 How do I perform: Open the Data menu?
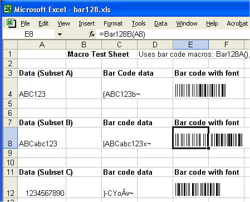click(x=161, y=23)
